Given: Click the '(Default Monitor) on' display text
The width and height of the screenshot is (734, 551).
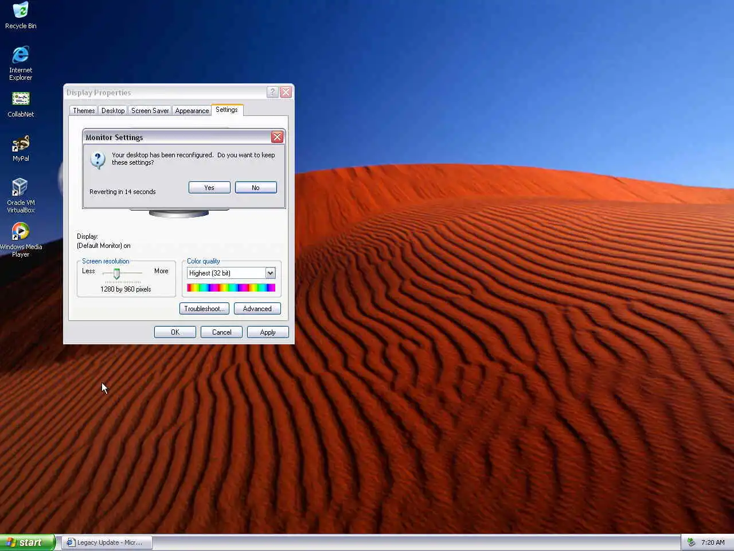Looking at the screenshot, I should (x=104, y=246).
